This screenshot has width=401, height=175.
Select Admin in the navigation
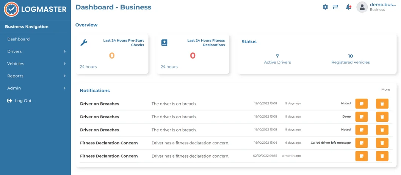pos(14,88)
